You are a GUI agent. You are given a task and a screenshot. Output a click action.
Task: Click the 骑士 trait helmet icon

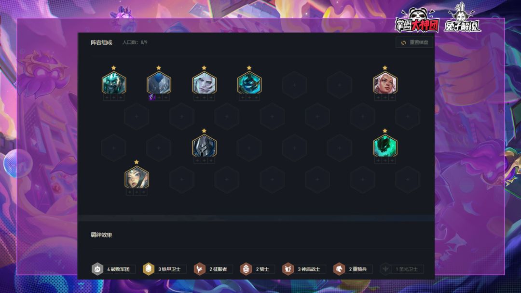tap(246, 269)
